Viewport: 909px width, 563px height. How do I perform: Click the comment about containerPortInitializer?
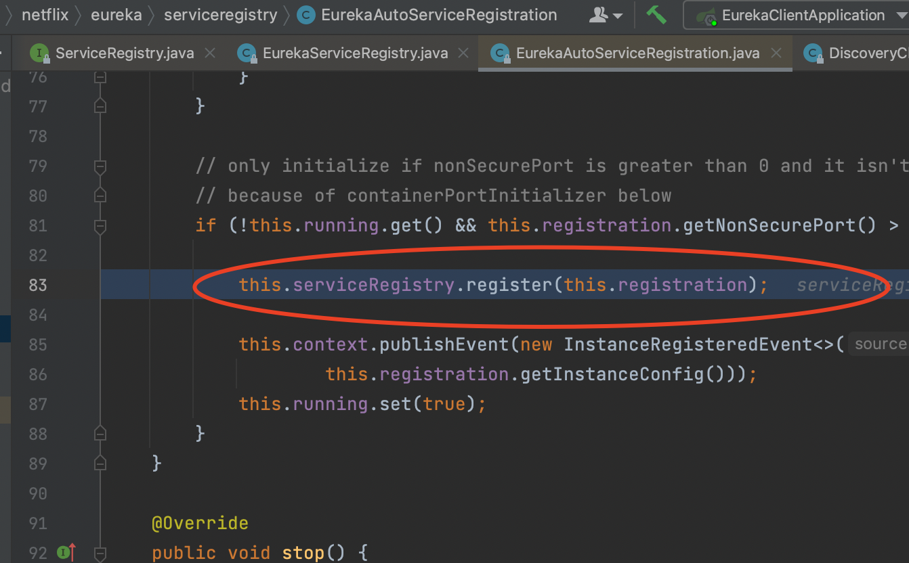434,196
